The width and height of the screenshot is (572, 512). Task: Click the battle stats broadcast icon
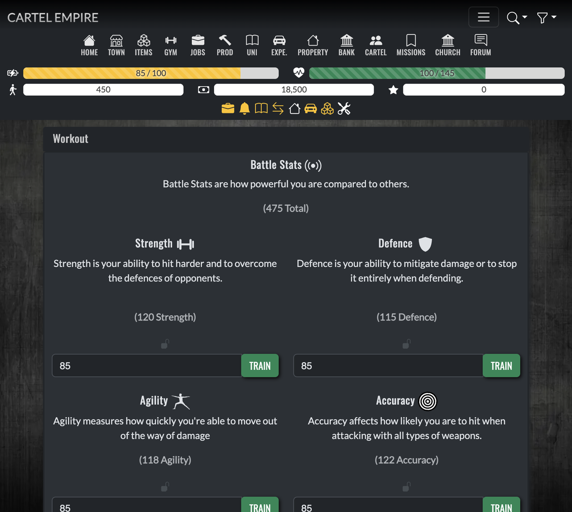coord(313,165)
